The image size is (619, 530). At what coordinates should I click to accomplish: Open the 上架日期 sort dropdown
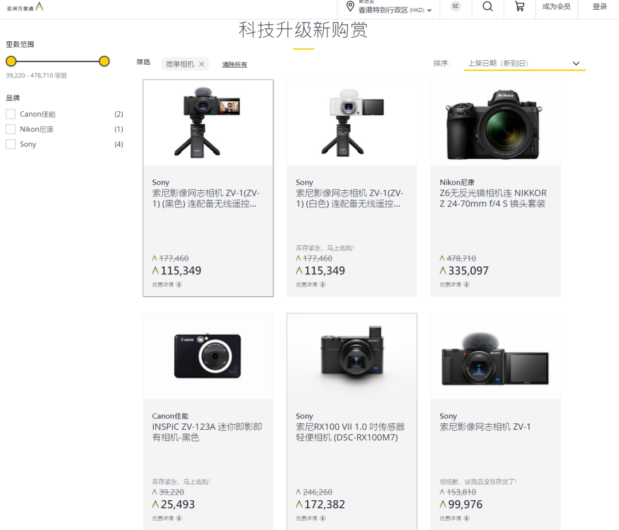coord(524,64)
